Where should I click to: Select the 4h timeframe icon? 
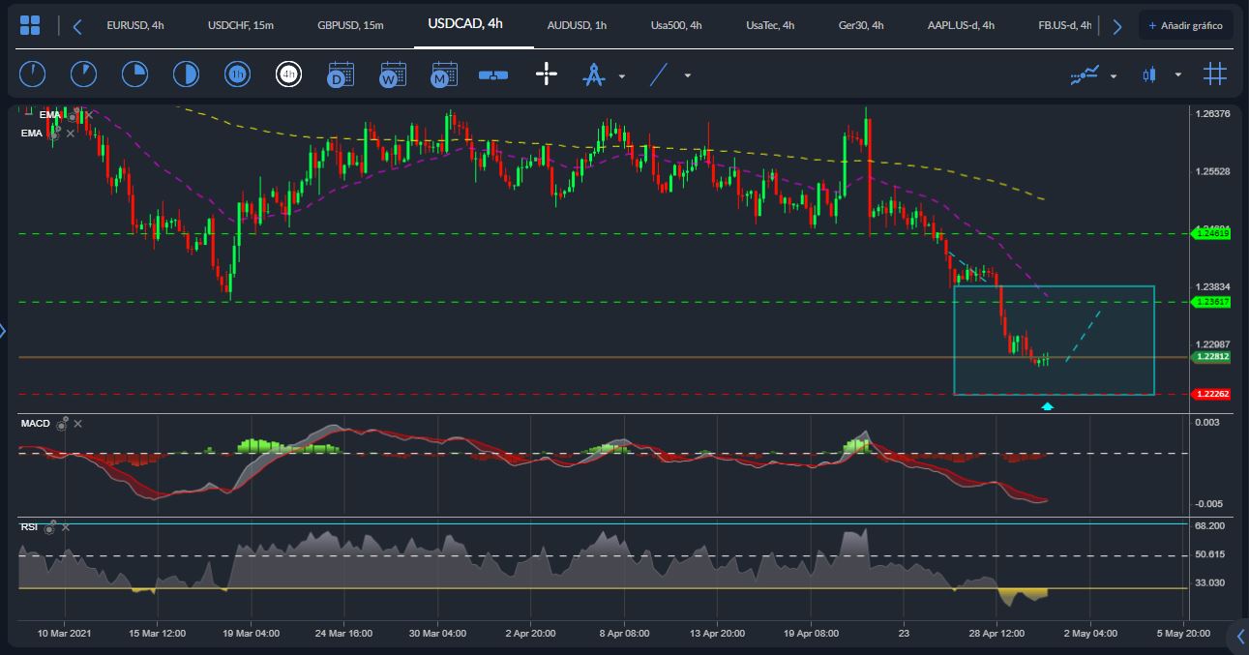tap(288, 74)
